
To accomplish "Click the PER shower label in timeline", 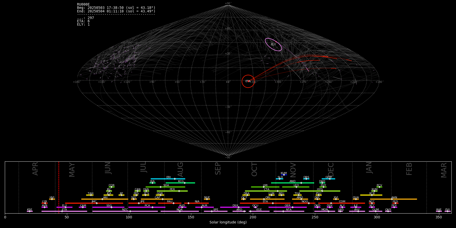I will tap(172, 189).
